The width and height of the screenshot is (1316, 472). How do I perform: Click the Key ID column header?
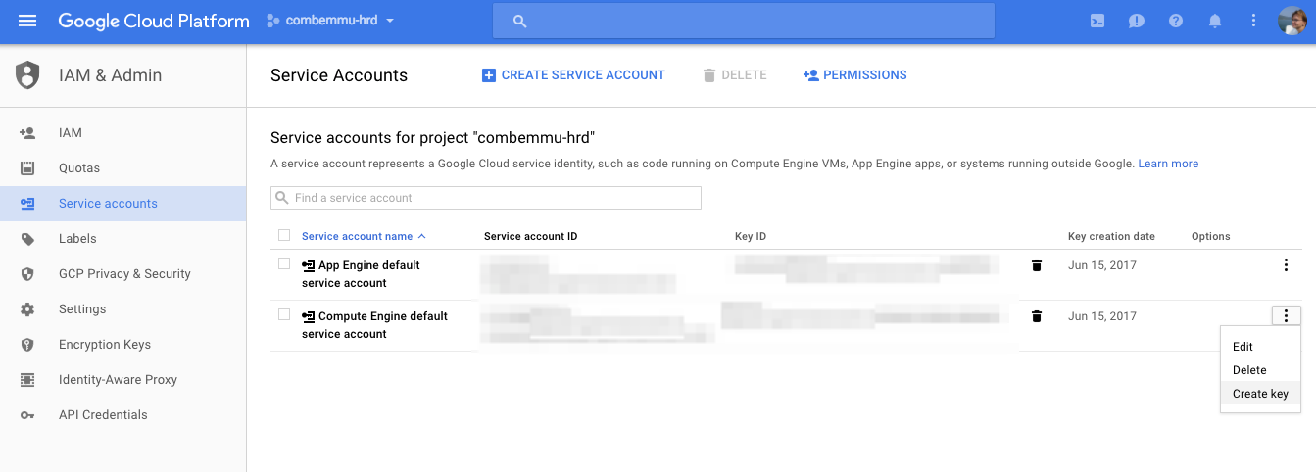pos(751,236)
